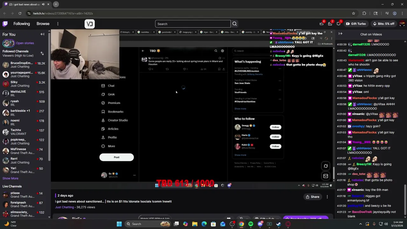Open Chrome three-dot menu

click(x=402, y=13)
